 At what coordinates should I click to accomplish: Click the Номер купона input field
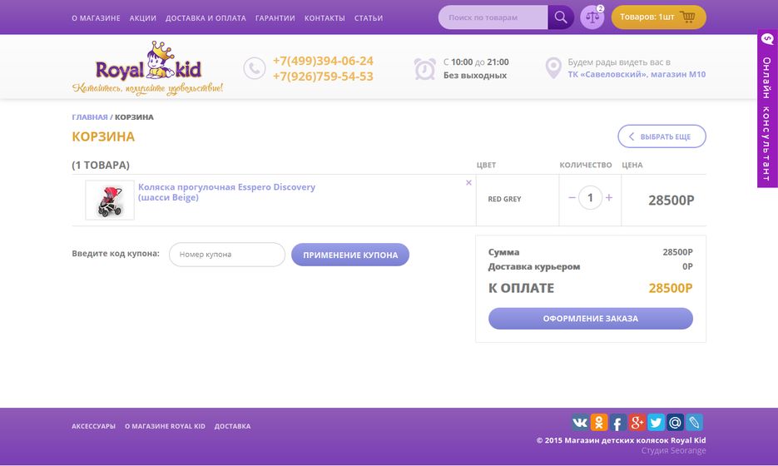[x=227, y=255]
